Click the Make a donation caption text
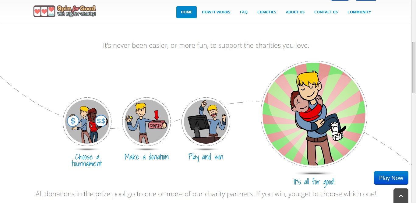The width and height of the screenshot is (416, 203). 146,157
